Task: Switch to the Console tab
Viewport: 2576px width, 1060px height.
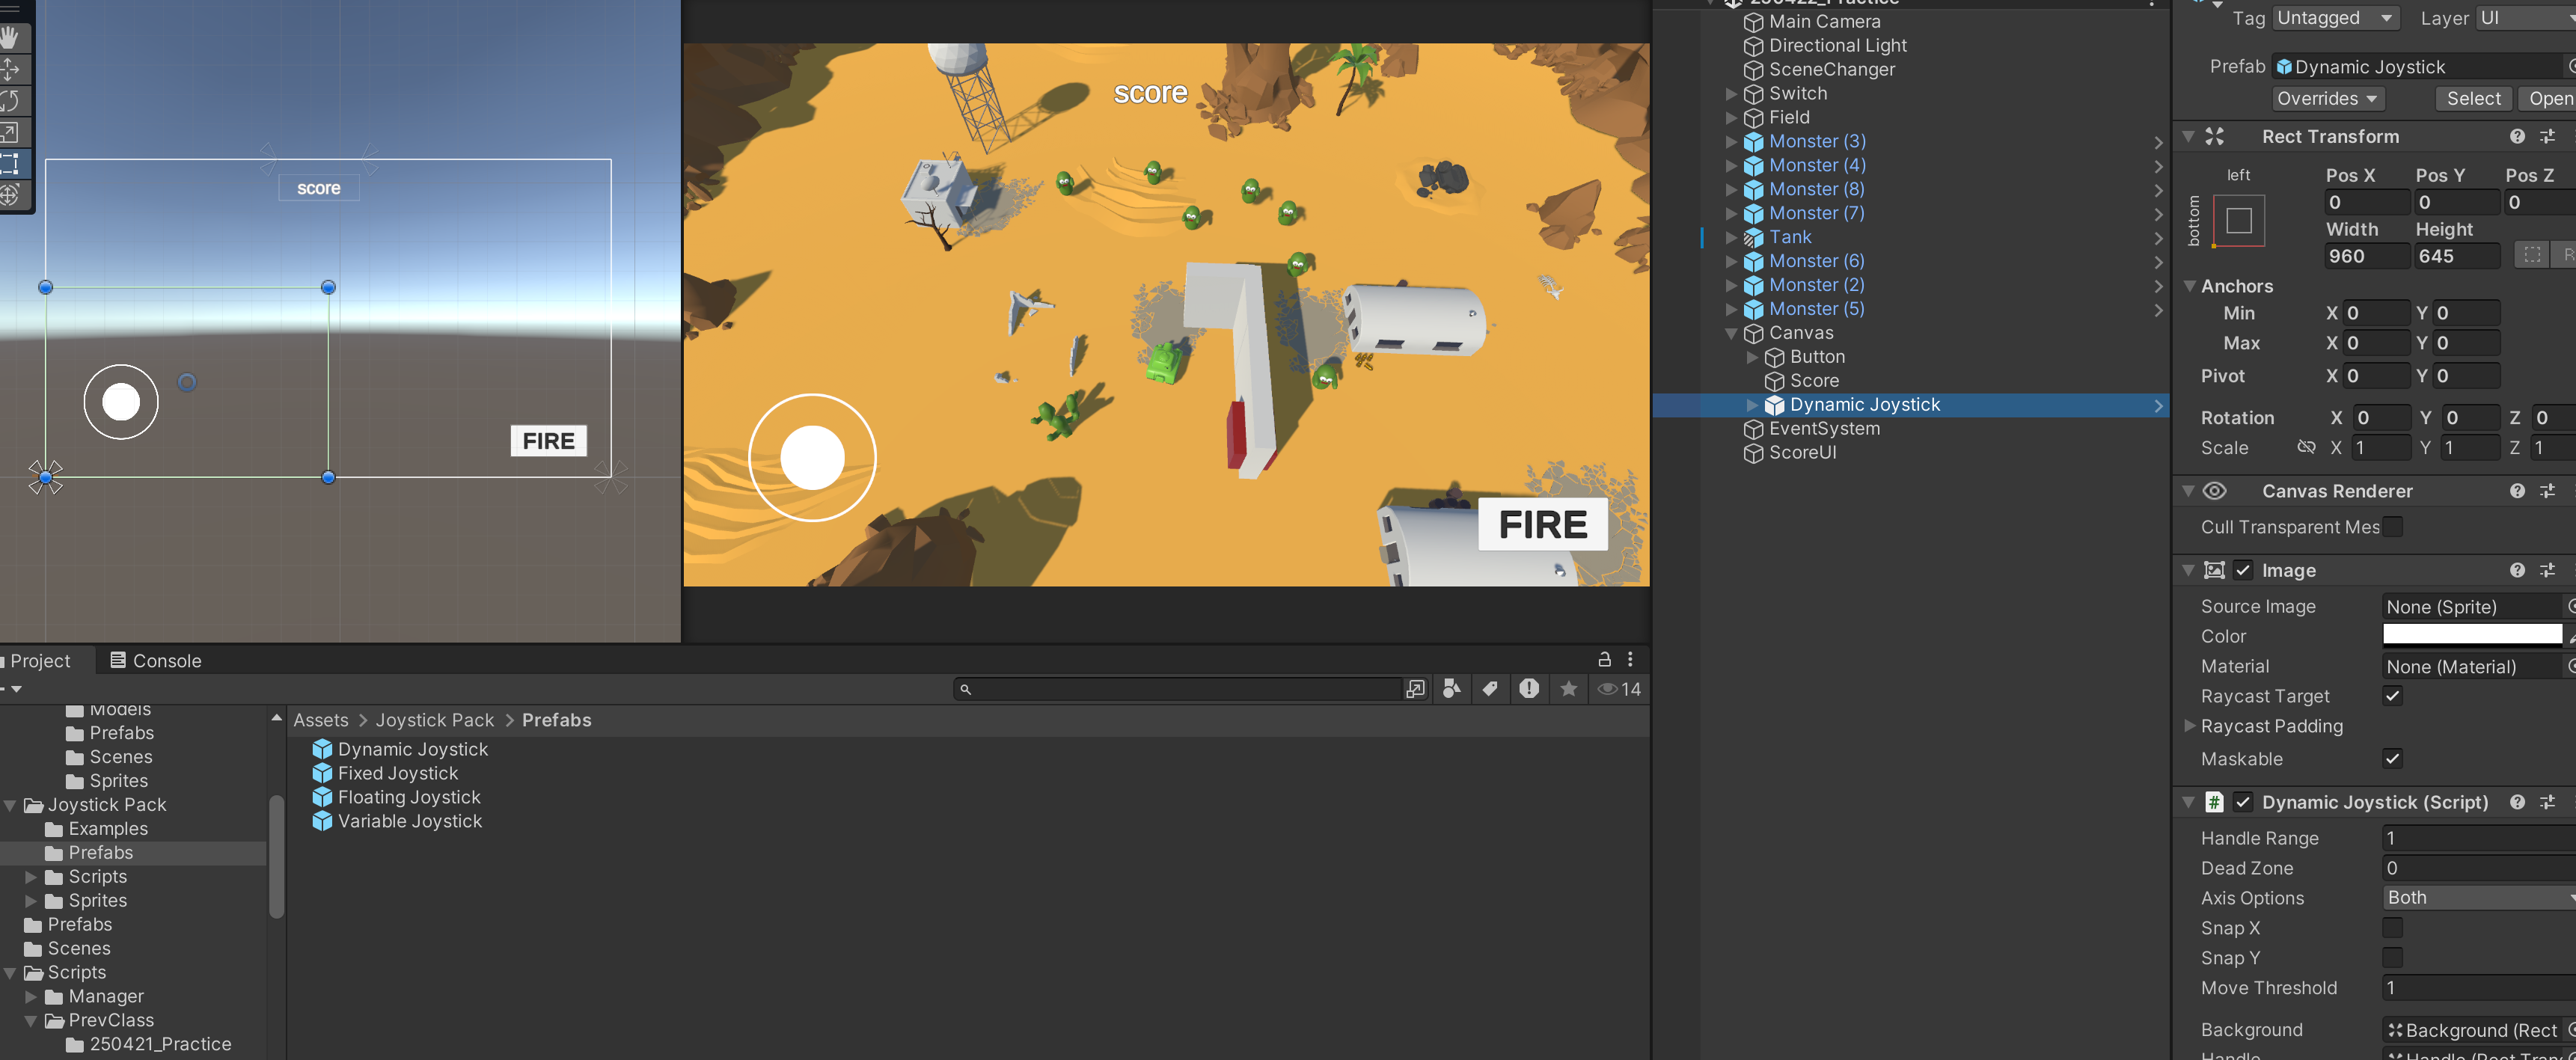Action: (x=156, y=661)
